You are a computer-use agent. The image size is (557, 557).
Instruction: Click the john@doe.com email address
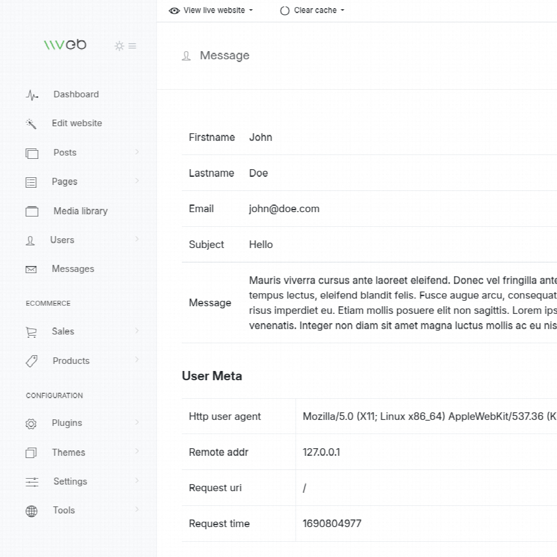coord(284,209)
